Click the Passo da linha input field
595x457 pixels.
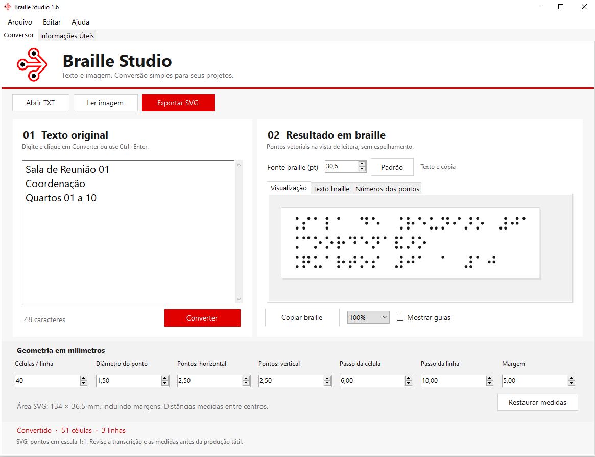pyautogui.click(x=454, y=381)
